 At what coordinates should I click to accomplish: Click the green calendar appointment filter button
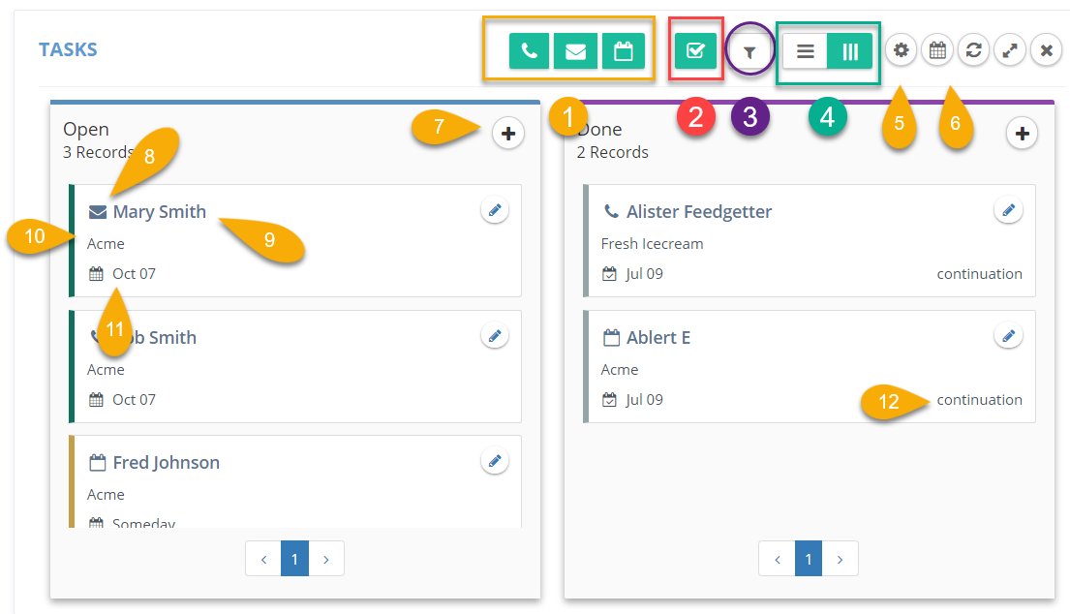coord(623,51)
